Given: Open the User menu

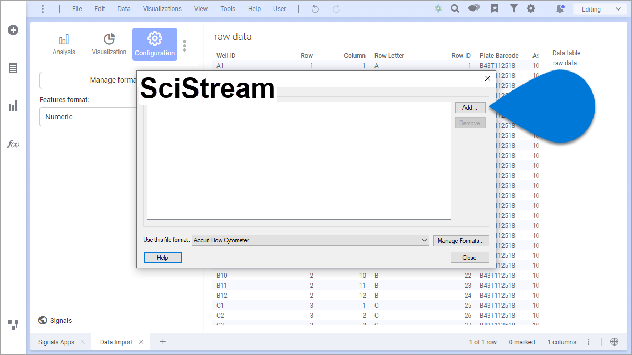Looking at the screenshot, I should pos(280,9).
